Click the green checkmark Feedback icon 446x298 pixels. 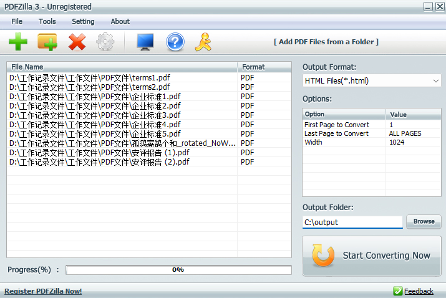tap(397, 291)
